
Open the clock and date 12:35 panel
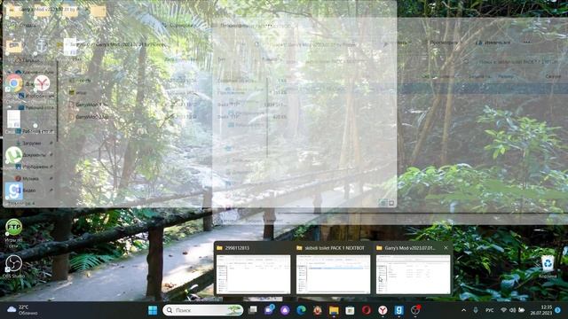pyautogui.click(x=541, y=310)
